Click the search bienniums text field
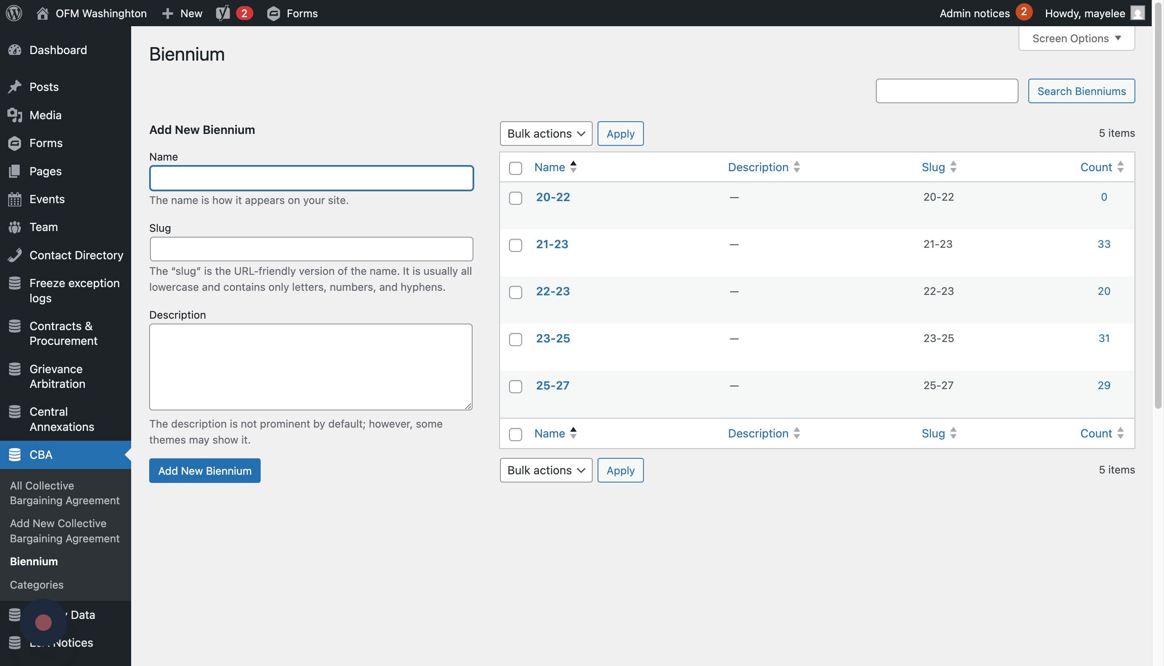The width and height of the screenshot is (1164, 666). pos(947,91)
